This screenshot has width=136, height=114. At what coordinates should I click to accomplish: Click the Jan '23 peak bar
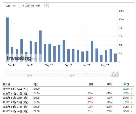(x=92, y=52)
